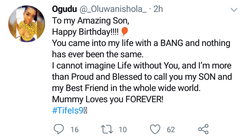Open the share icon options
The height and width of the screenshot is (139, 246).
tap(203, 129)
